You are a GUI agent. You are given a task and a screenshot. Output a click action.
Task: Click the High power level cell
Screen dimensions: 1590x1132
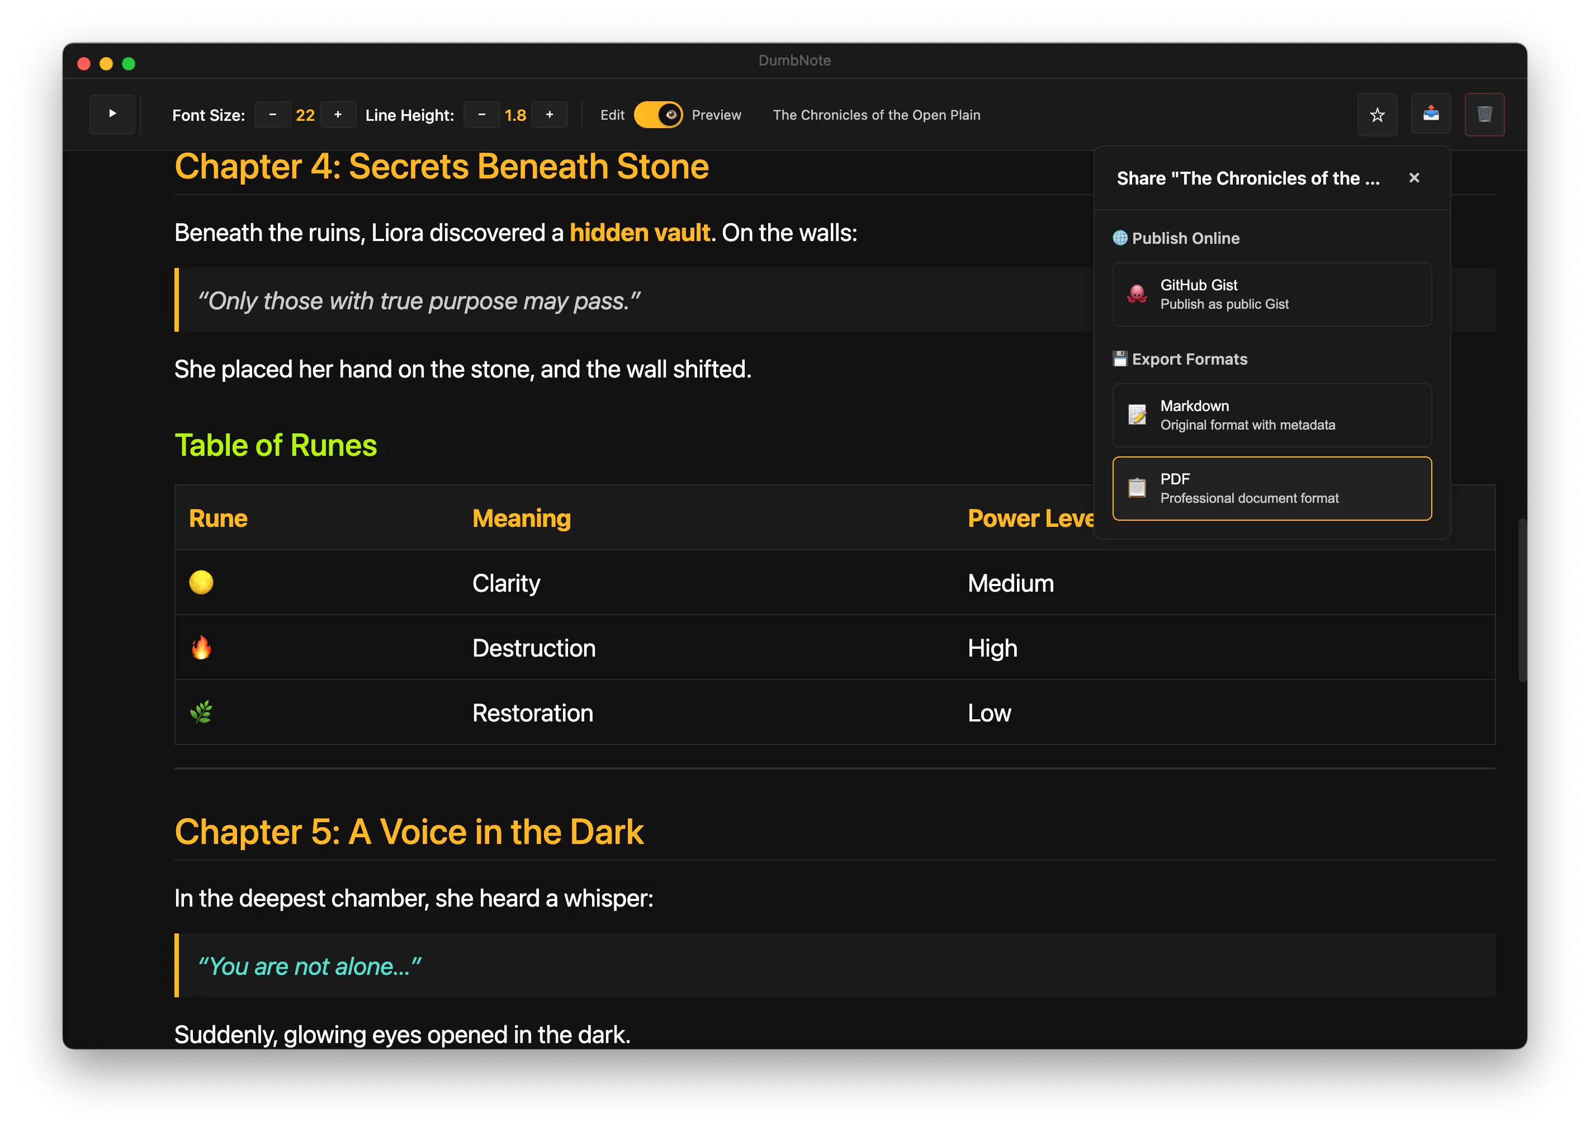pos(992,648)
